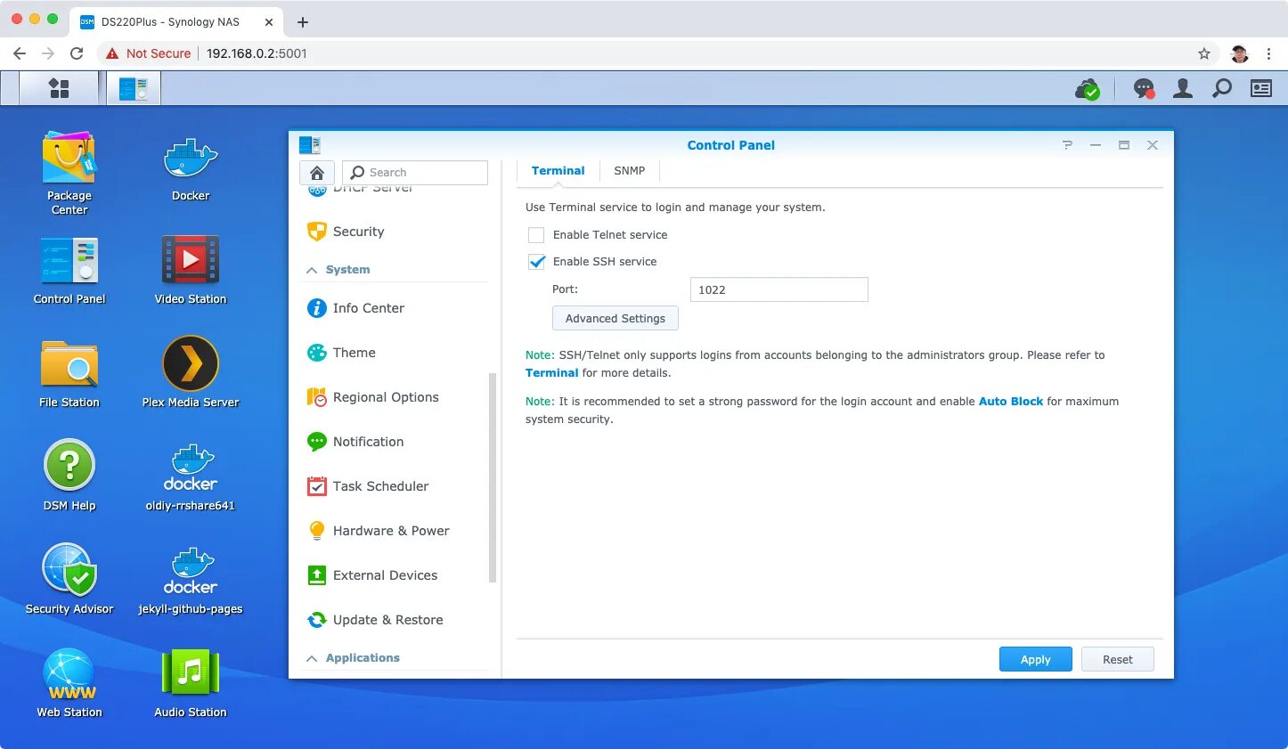Click the Not Secure warning label

[x=149, y=53]
